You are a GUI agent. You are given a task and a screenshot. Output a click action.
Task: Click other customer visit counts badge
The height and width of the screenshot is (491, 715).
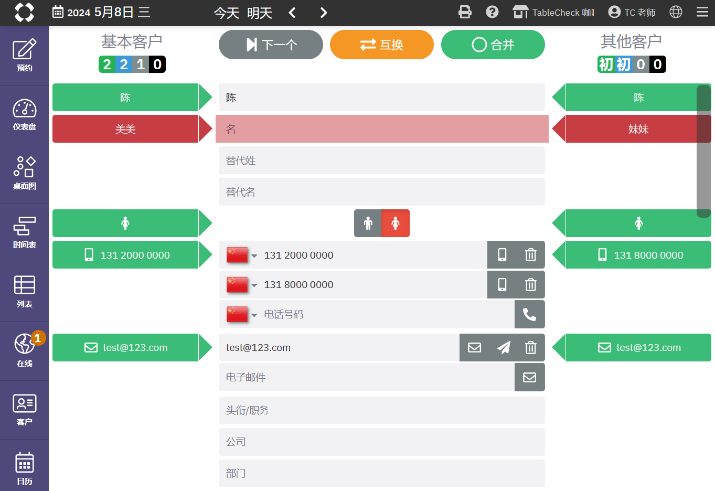[x=632, y=65]
